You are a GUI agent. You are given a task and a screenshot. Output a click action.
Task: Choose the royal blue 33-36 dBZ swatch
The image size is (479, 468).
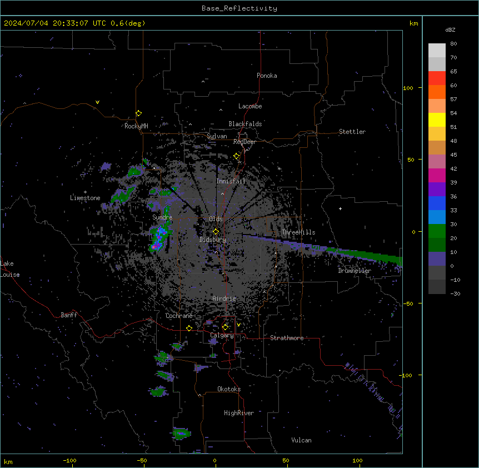437,203
